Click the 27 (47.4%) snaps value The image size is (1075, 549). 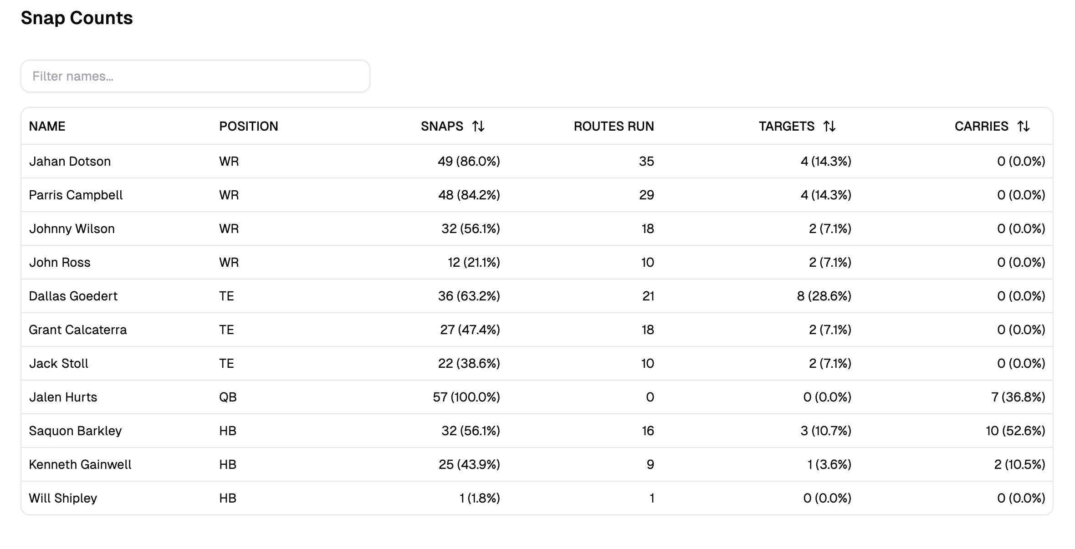point(470,330)
